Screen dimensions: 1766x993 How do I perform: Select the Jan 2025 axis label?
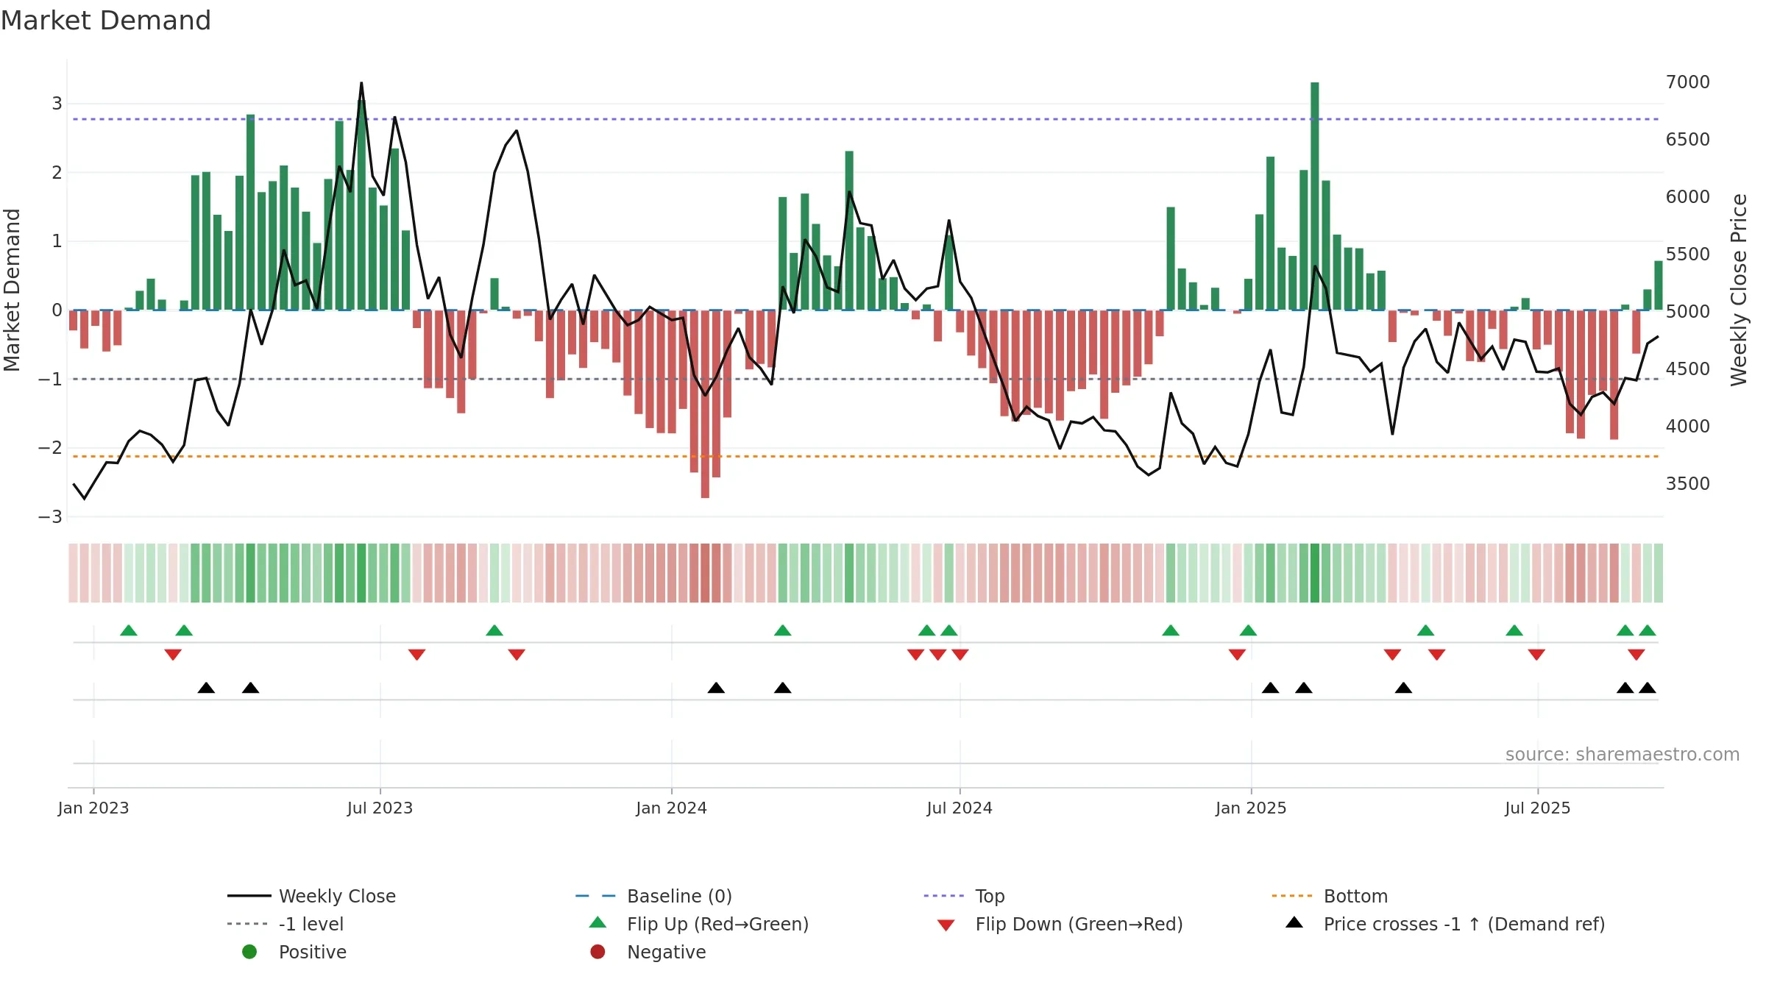click(x=1251, y=808)
